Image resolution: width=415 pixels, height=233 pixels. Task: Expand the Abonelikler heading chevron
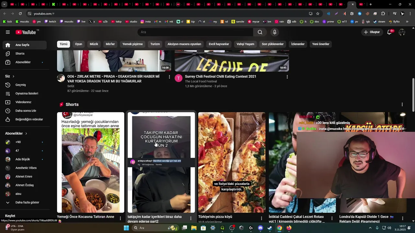(x=26, y=134)
